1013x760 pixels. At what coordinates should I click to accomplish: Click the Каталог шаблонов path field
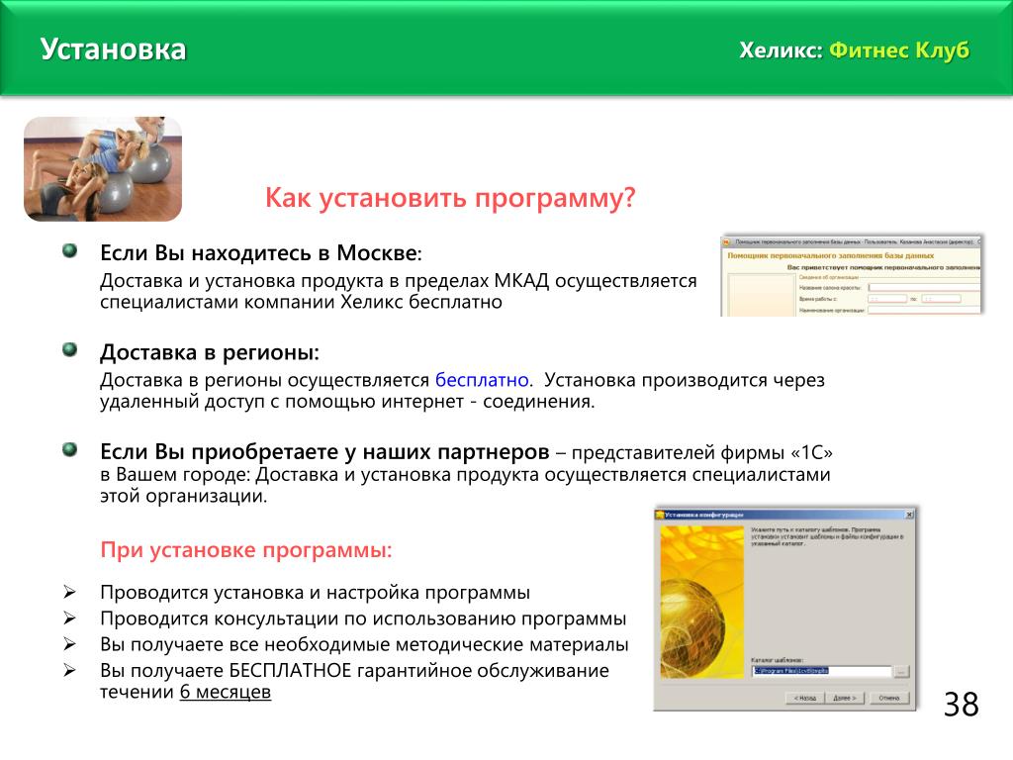(x=821, y=672)
